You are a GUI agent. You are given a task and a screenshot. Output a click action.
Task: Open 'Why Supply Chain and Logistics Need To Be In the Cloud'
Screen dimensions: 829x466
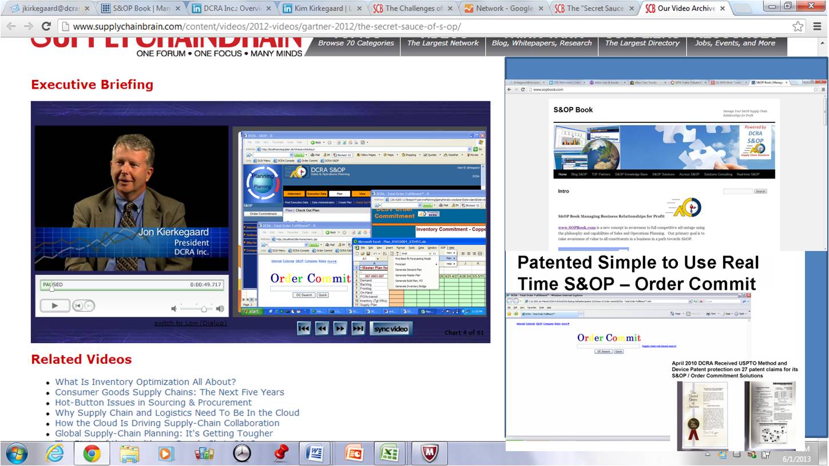click(177, 413)
